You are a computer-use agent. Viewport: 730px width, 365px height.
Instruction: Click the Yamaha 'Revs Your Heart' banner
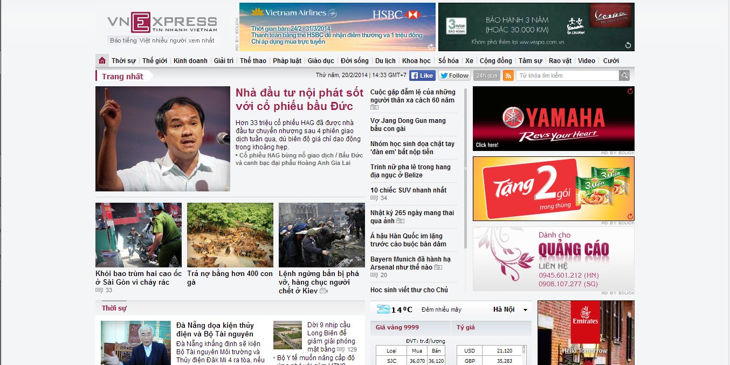point(554,119)
